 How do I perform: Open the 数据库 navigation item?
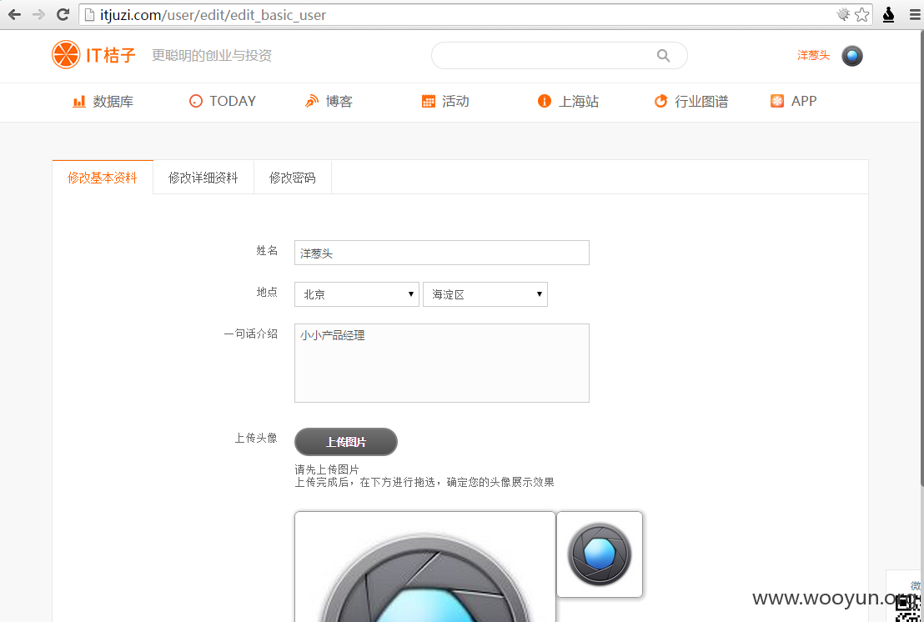(x=103, y=102)
